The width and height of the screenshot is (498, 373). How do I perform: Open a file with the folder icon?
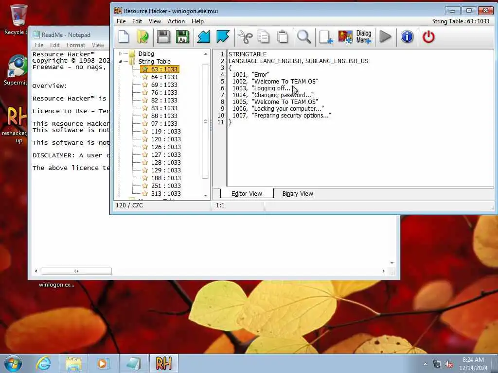143,37
